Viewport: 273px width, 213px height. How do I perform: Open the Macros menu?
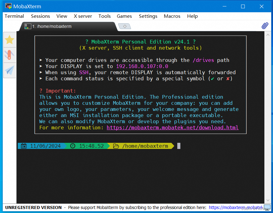coord(172,16)
